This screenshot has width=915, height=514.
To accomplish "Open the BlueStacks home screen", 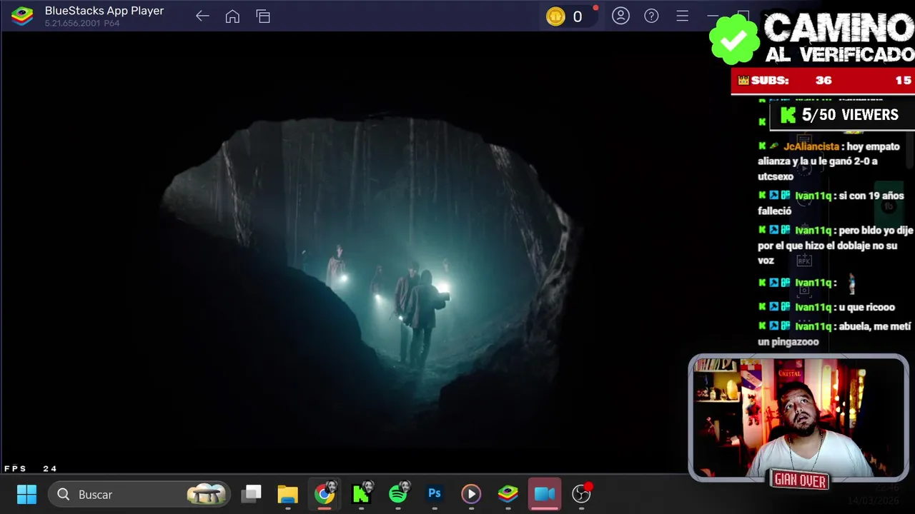I will point(232,16).
